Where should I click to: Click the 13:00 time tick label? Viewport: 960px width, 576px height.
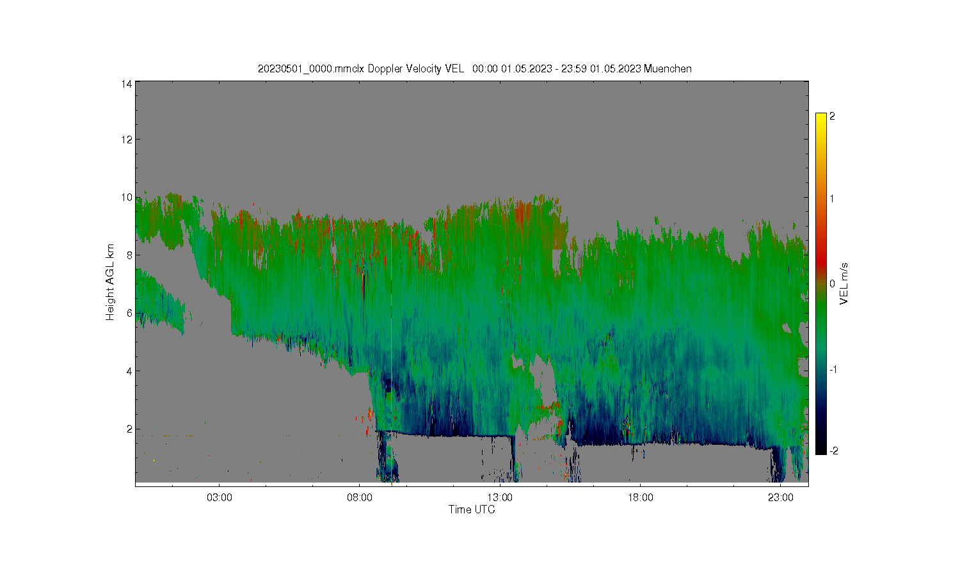(500, 497)
